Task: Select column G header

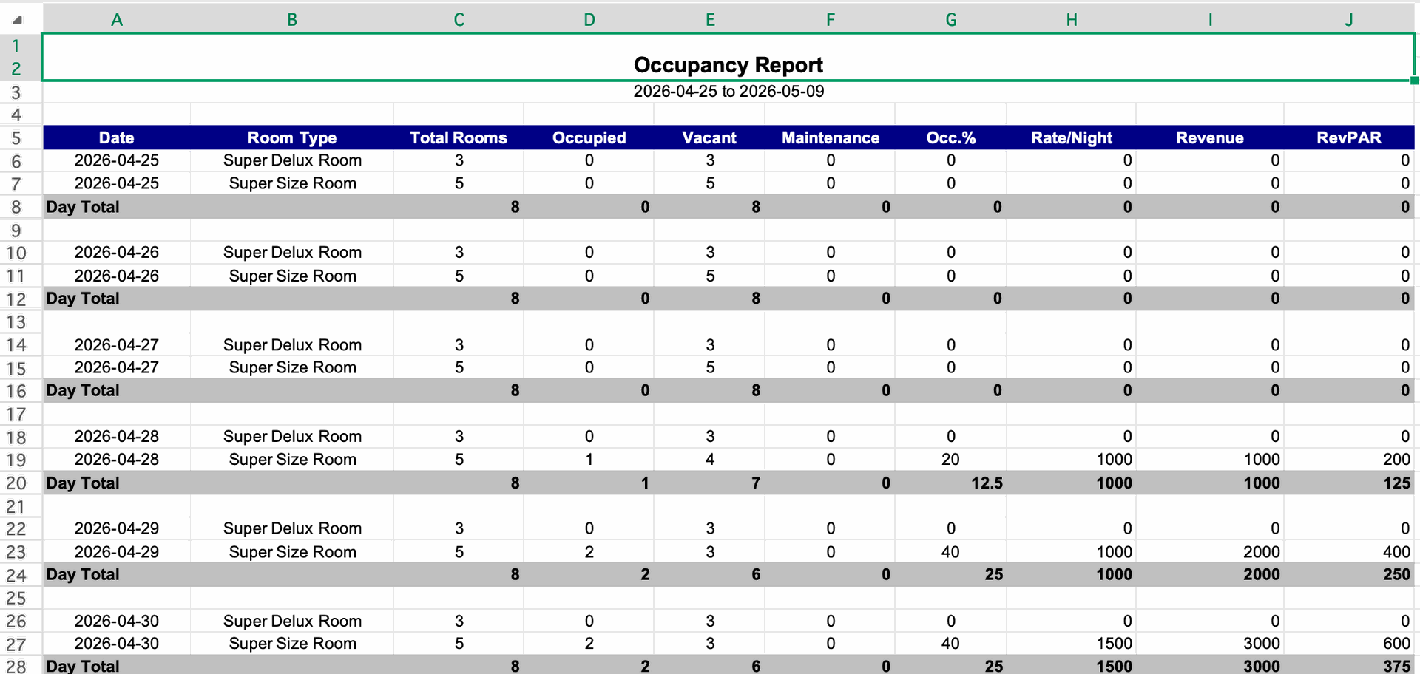Action: (951, 20)
